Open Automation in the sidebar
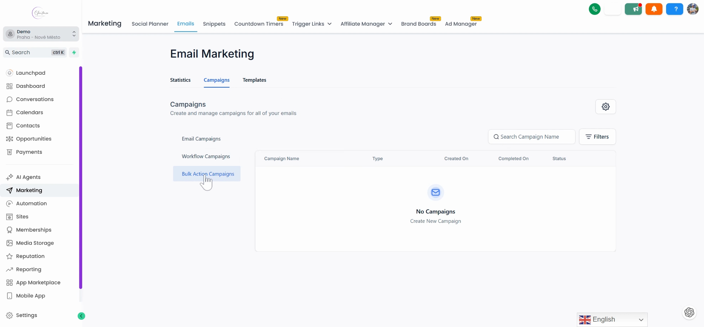Viewport: 704px width, 327px height. (x=31, y=203)
